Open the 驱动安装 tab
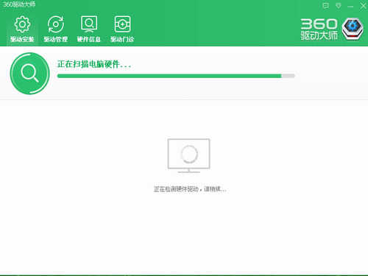This screenshot has width=368, height=276. point(22,29)
